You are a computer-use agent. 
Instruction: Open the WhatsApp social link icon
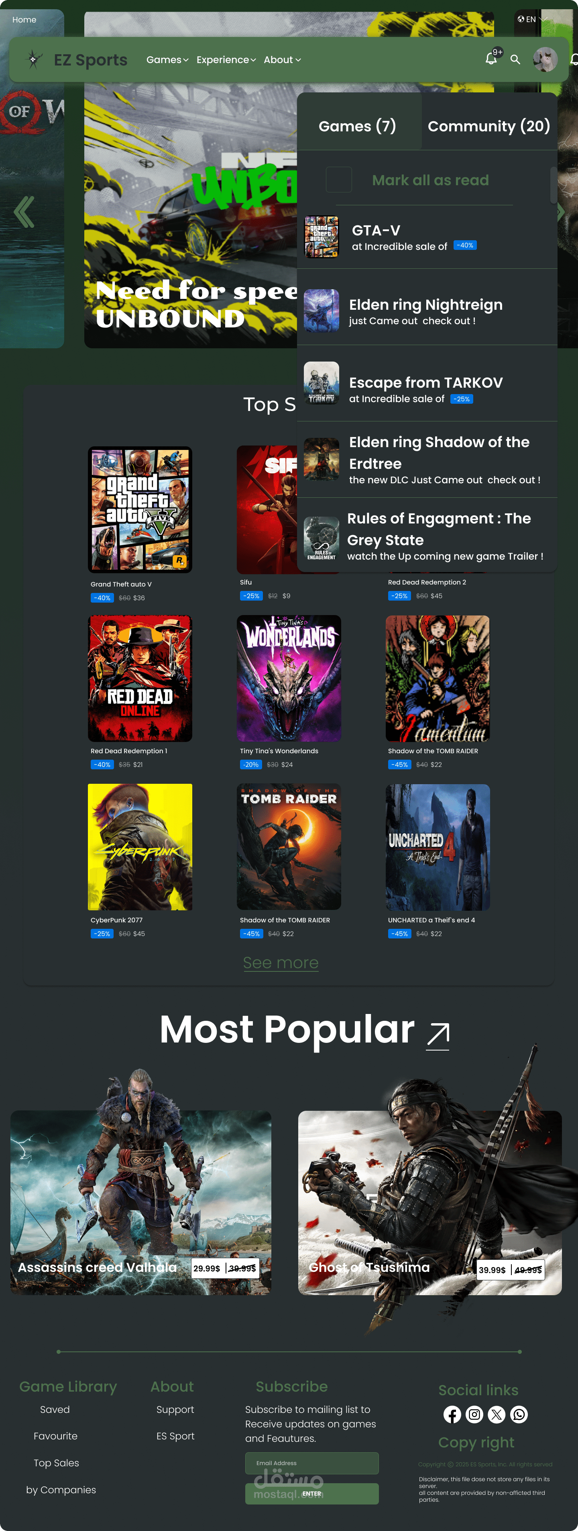[519, 1414]
